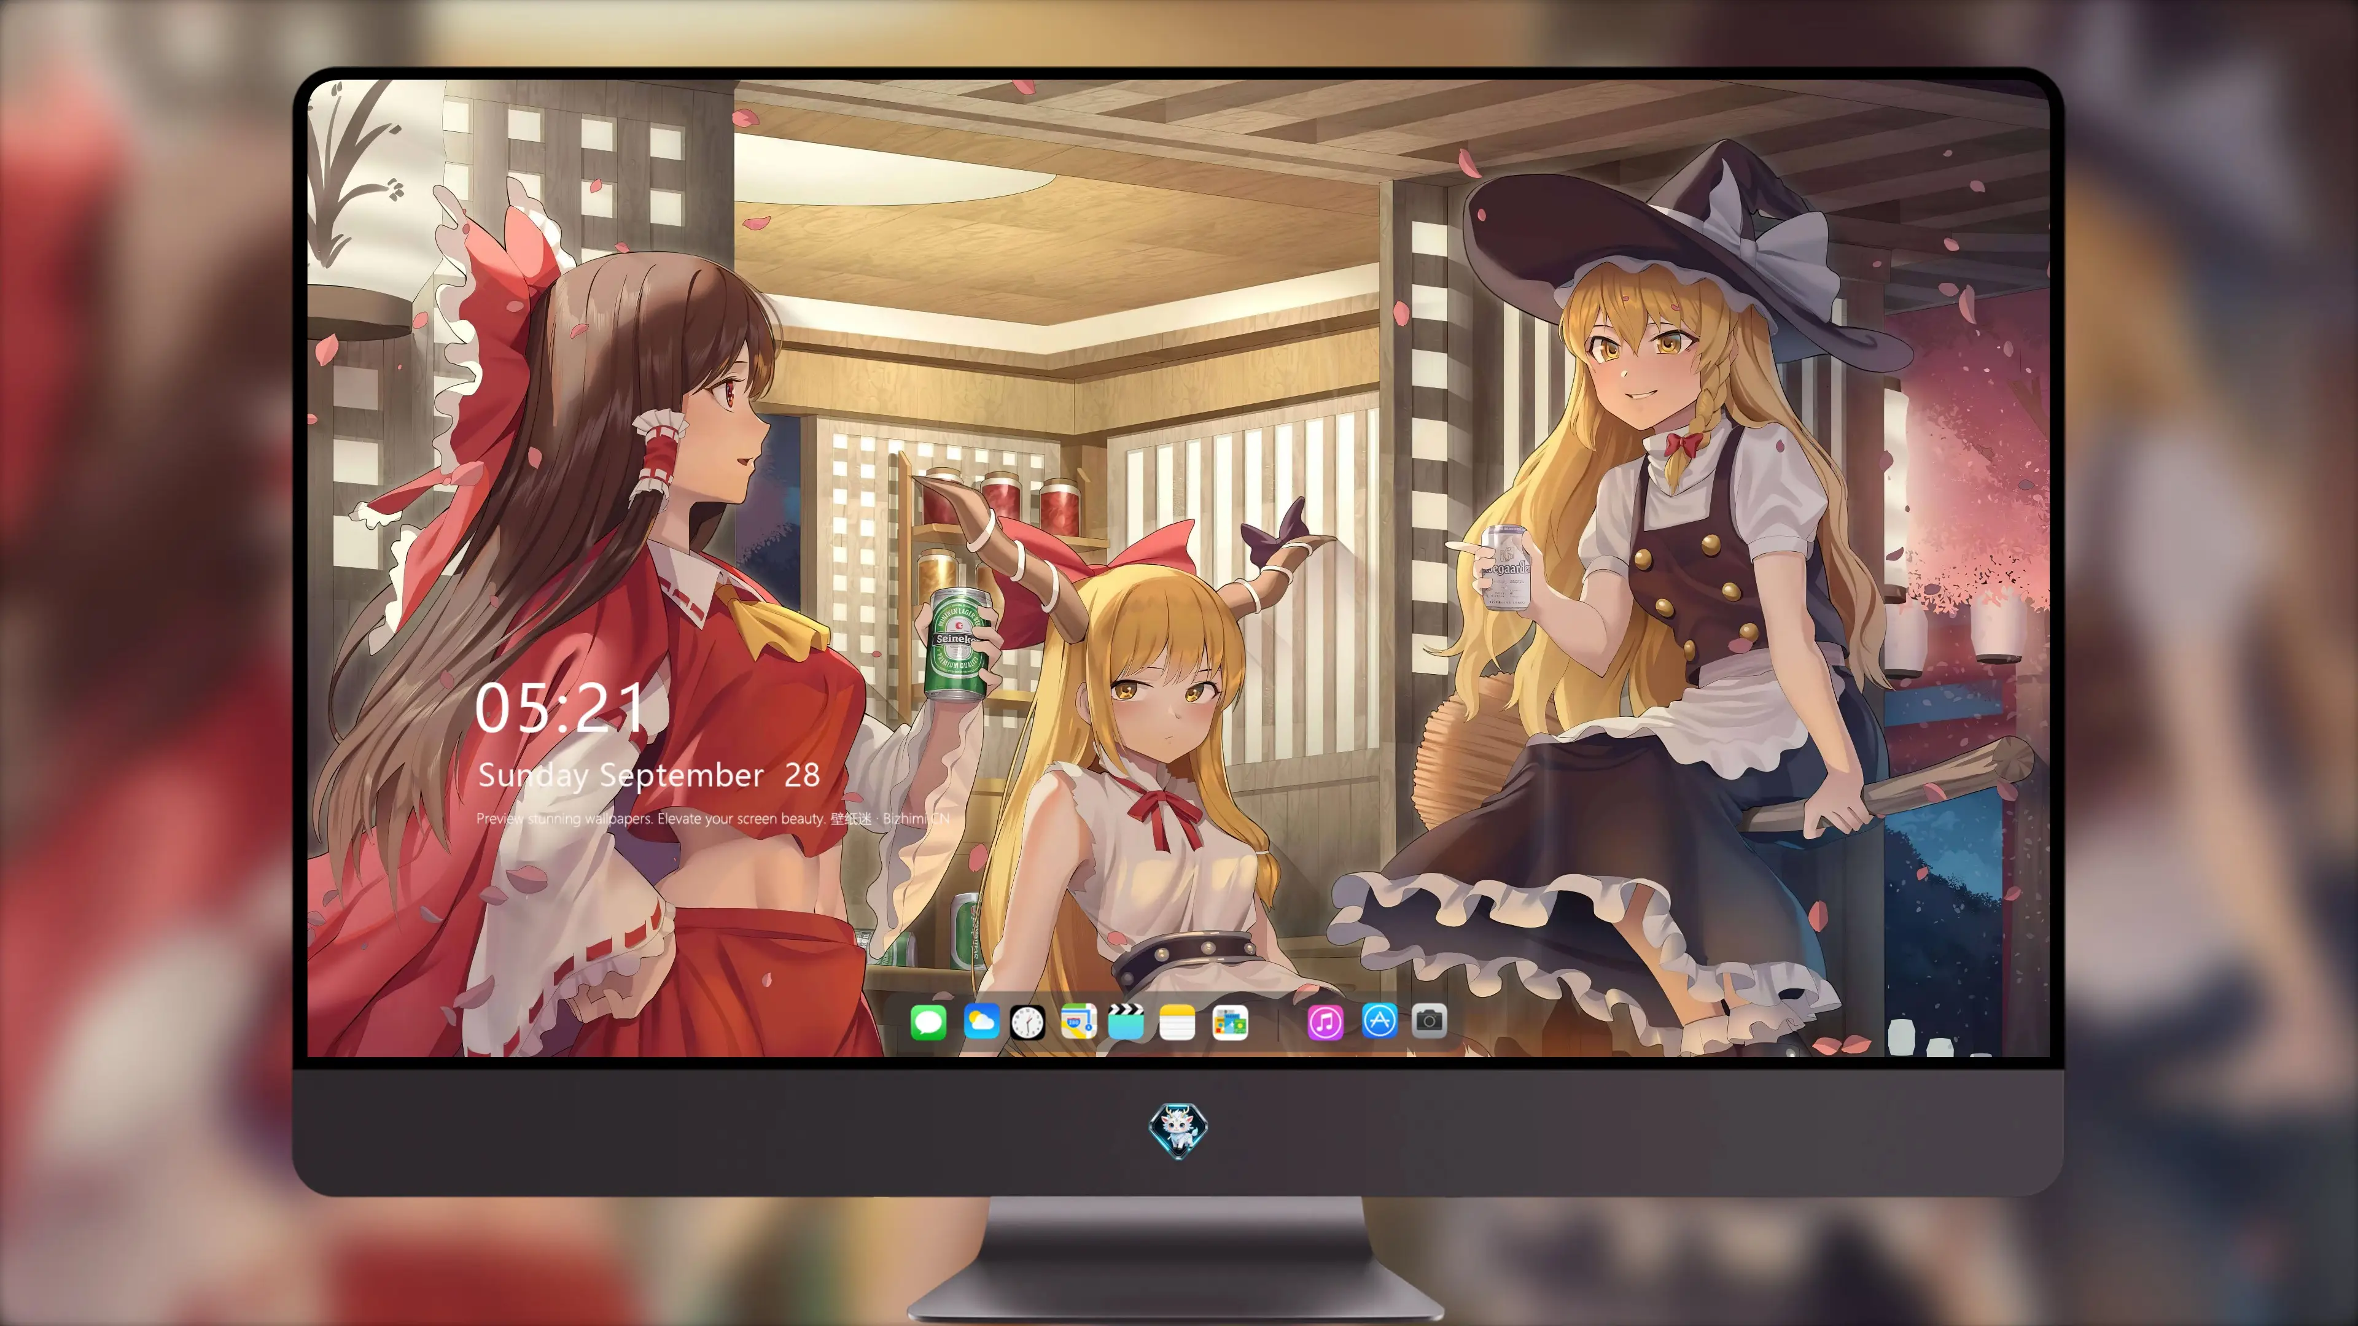Image resolution: width=2358 pixels, height=1326 pixels.
Task: Open the Weather app in the dock
Action: 981,1022
